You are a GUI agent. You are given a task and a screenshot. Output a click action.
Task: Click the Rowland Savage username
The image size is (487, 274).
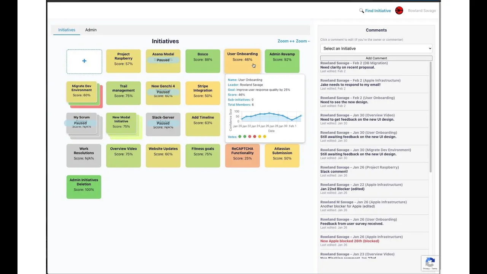422,11
